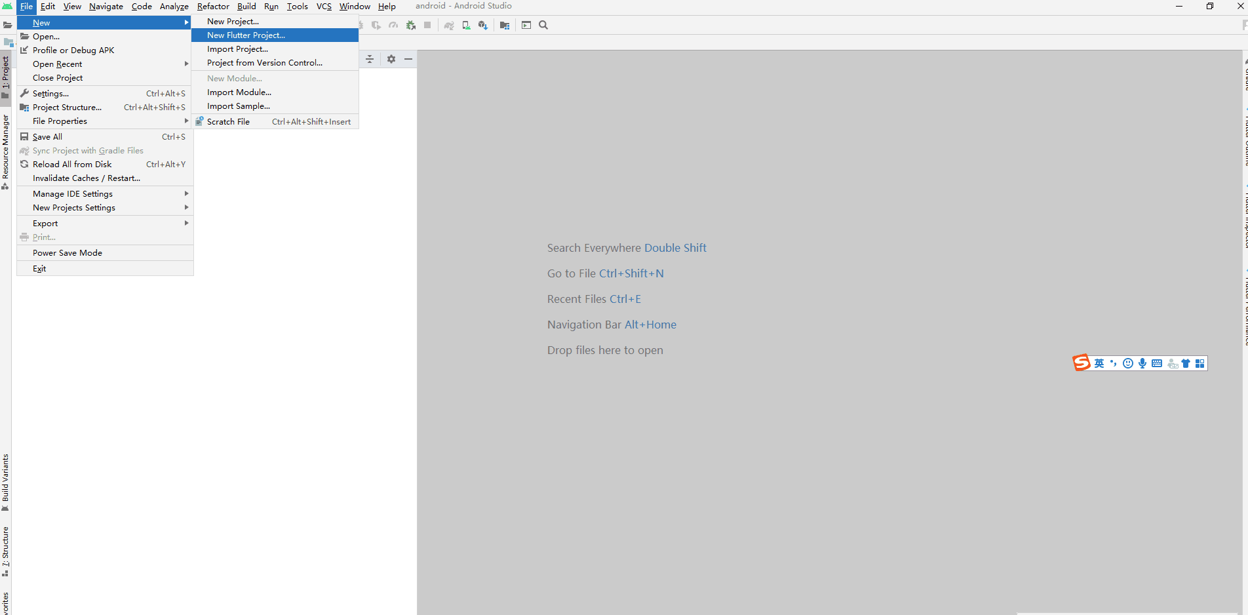
Task: Expand the Export submenu
Action: (105, 224)
